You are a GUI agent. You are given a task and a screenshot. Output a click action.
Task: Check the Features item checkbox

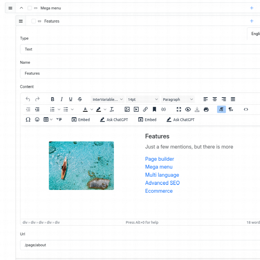[34, 21]
